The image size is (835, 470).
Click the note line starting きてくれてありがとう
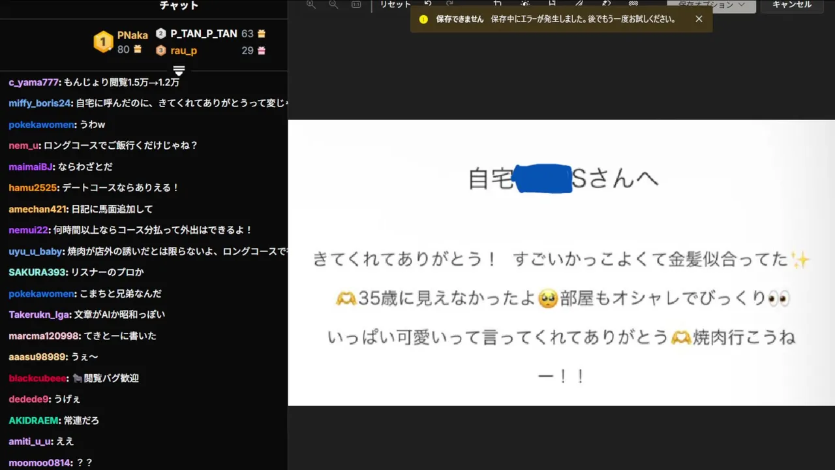(x=561, y=259)
